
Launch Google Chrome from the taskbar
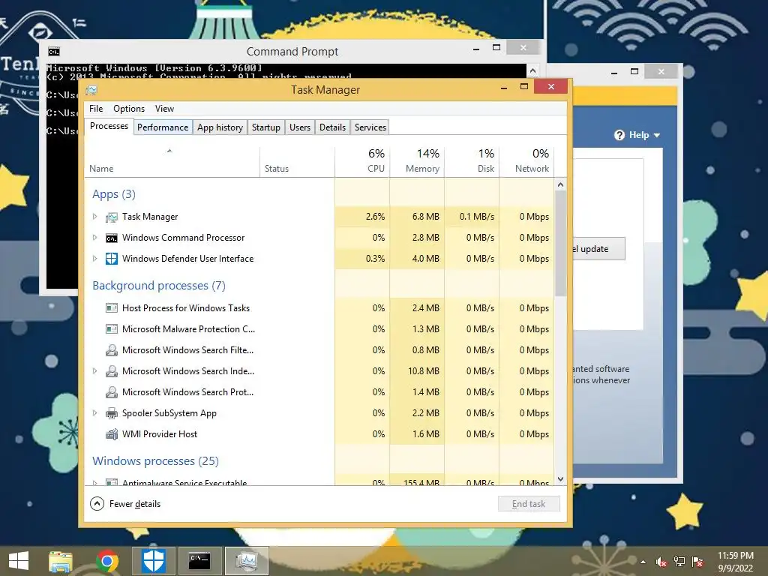[x=107, y=561]
